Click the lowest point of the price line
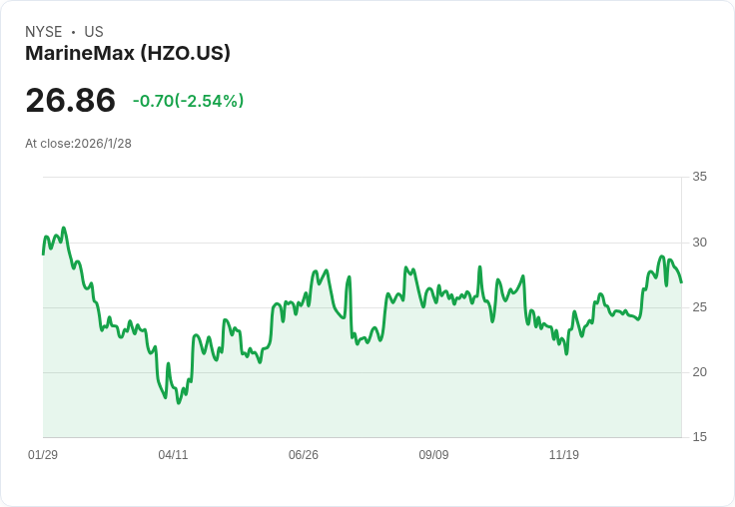Screen dimensions: 735x507 point(178,403)
